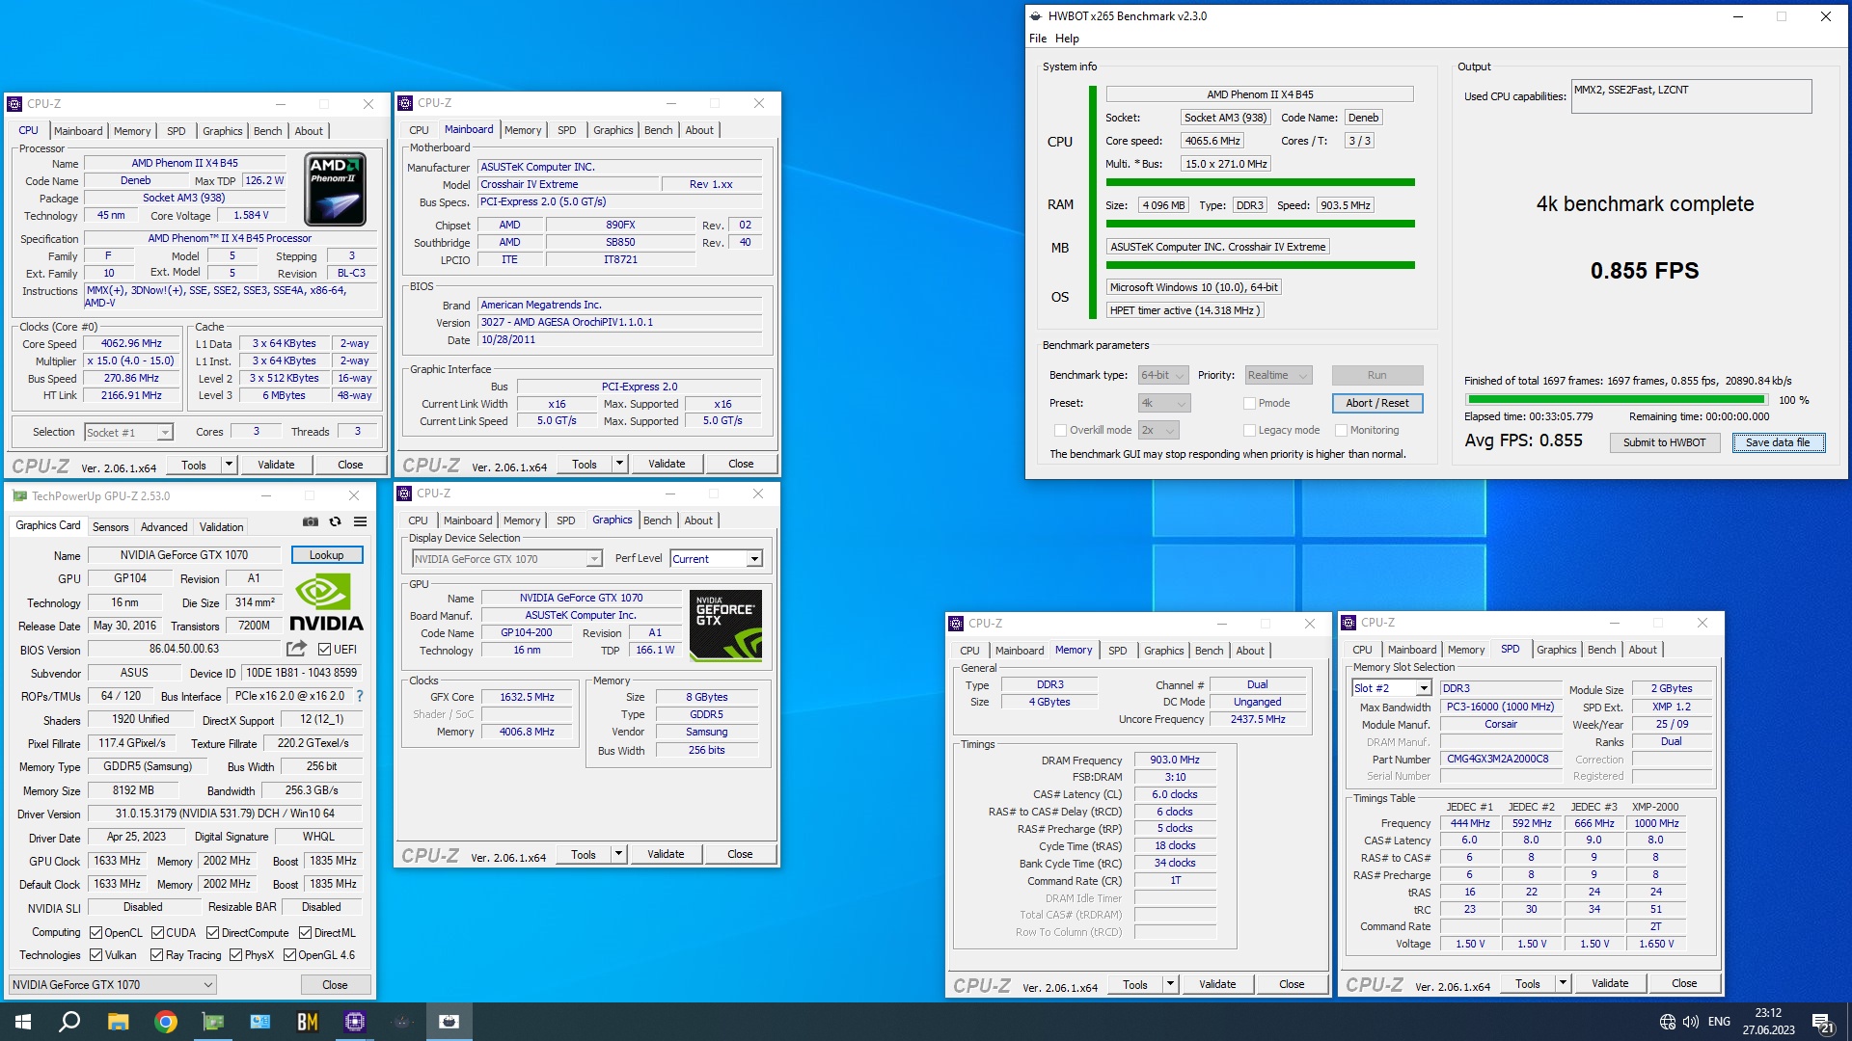Click the GPU-Z Name field GTX 1070
Viewport: 1852px width, 1041px height.
pyautogui.click(x=184, y=555)
